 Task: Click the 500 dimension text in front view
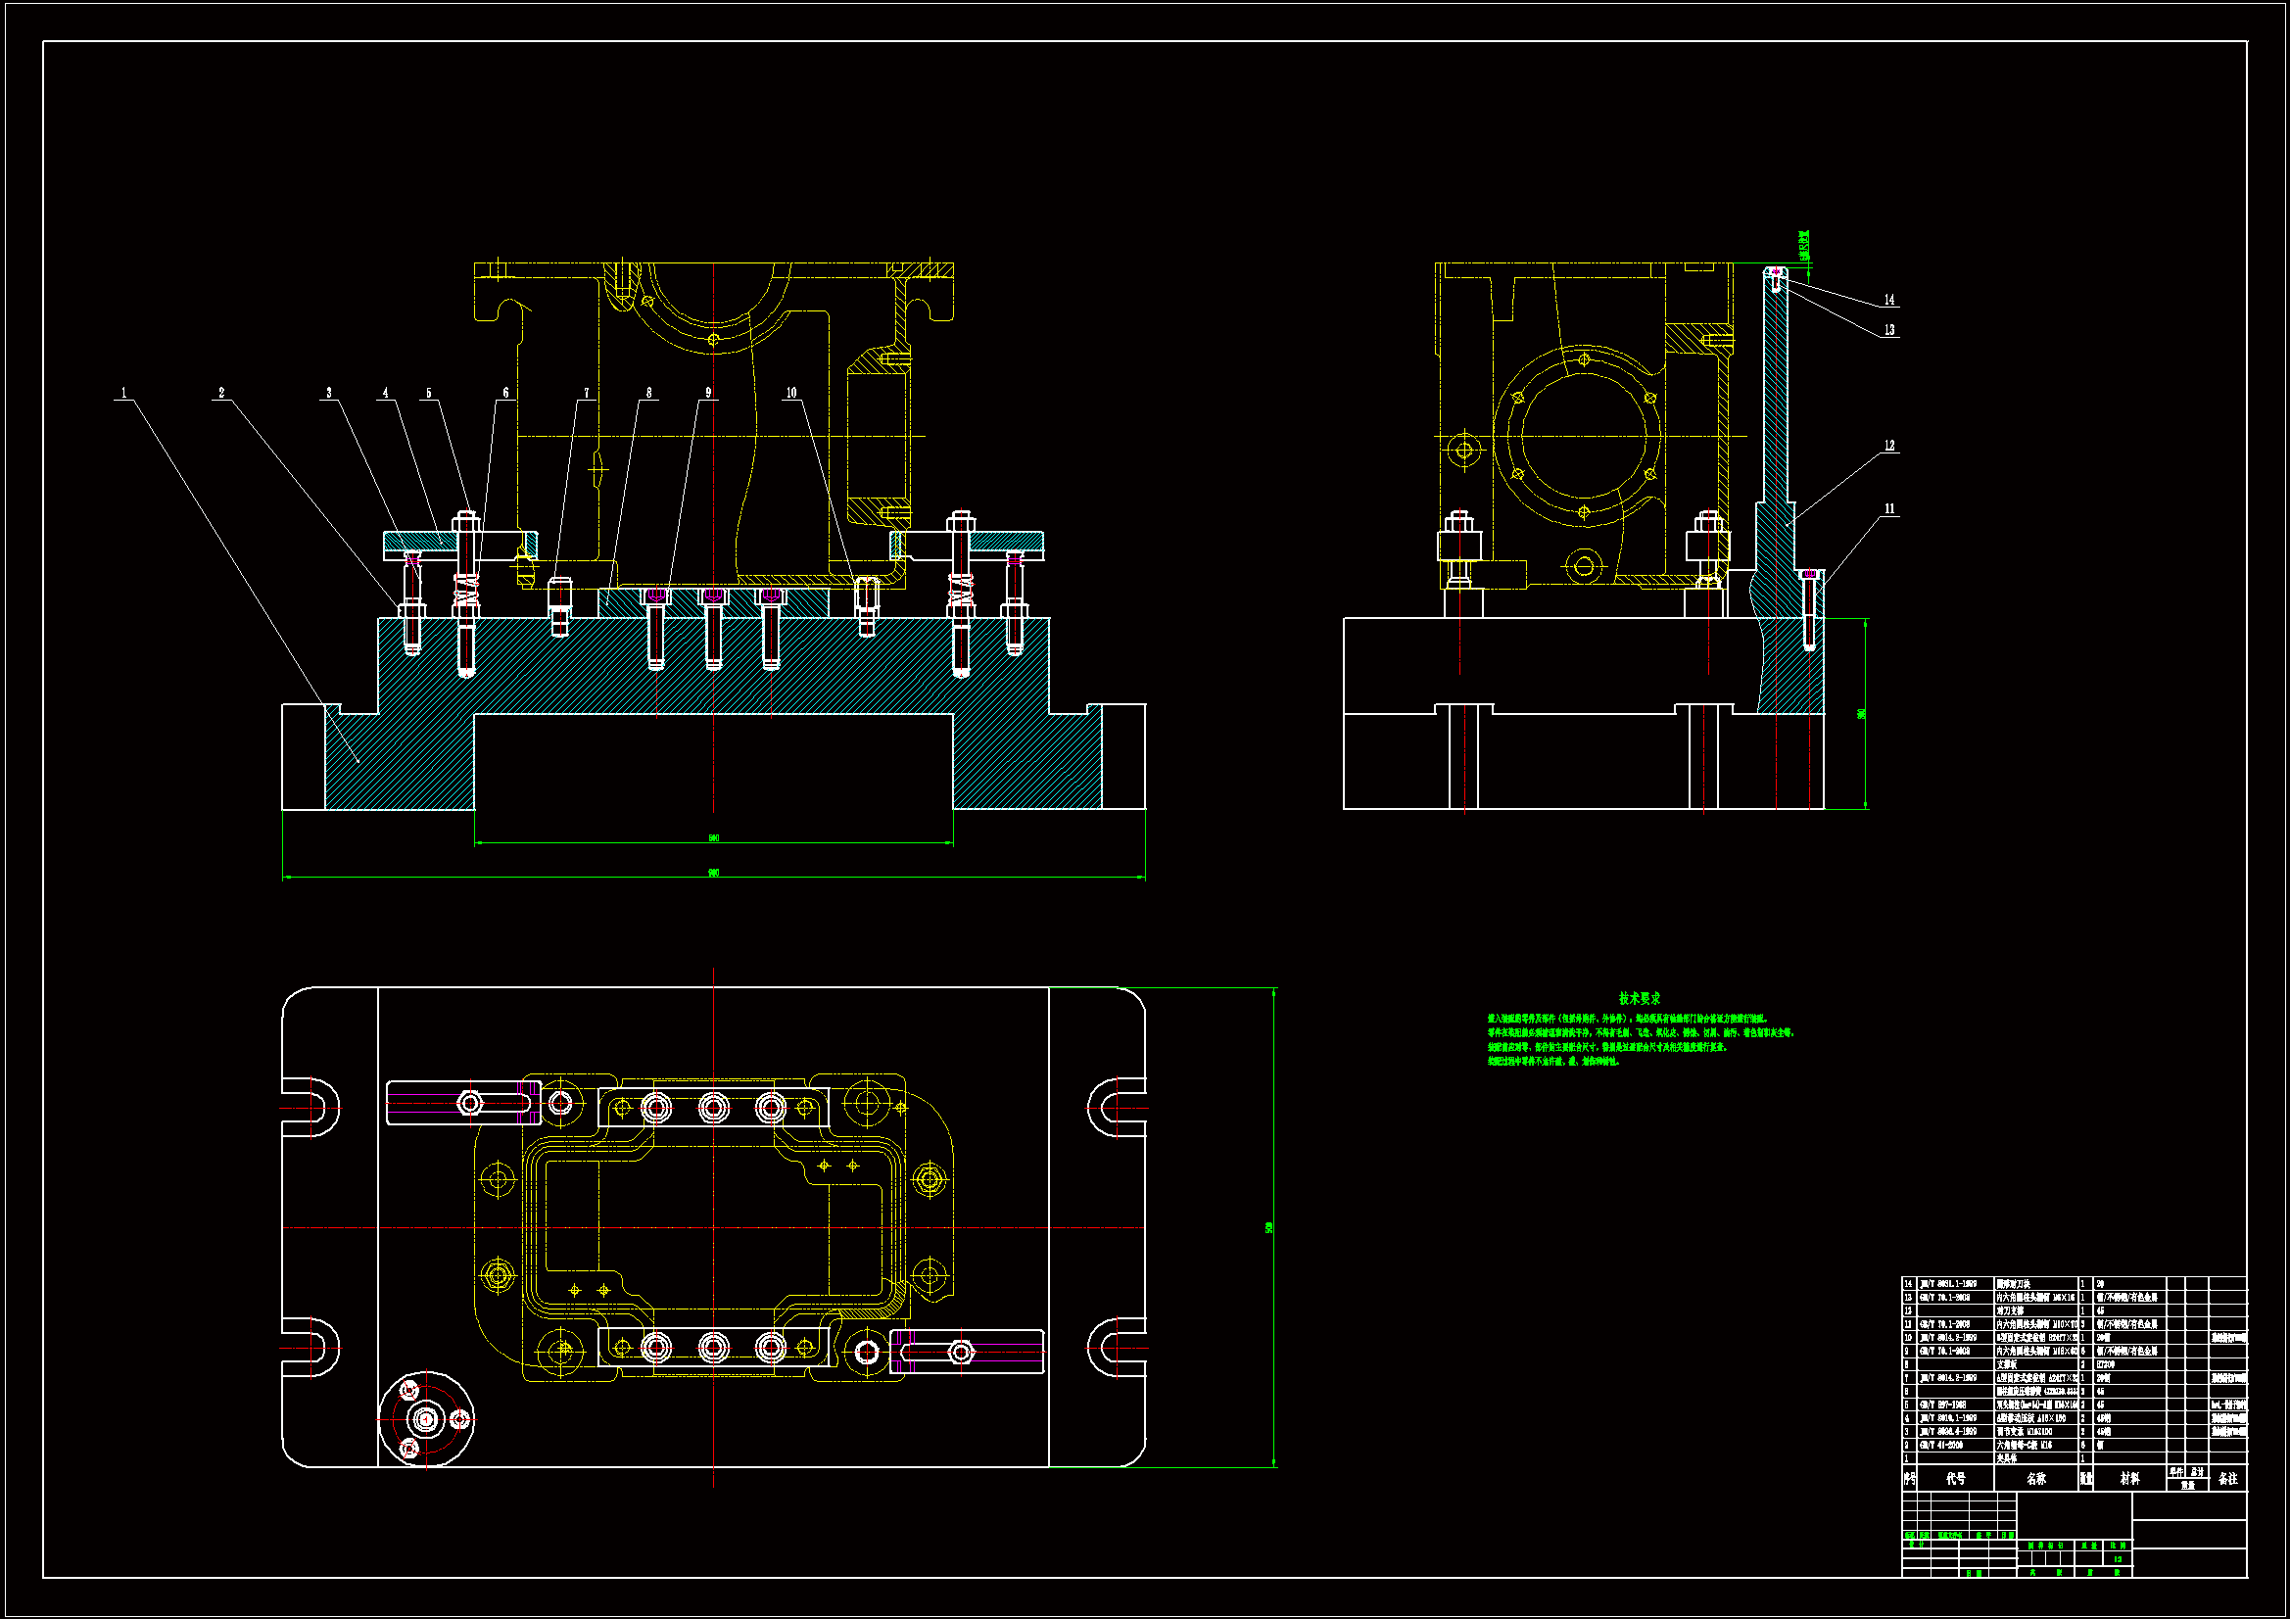pyautogui.click(x=714, y=838)
